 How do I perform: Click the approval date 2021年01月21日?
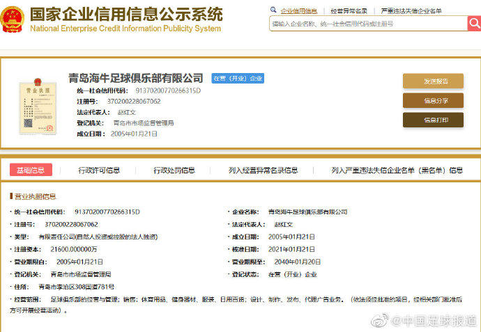[291, 249]
